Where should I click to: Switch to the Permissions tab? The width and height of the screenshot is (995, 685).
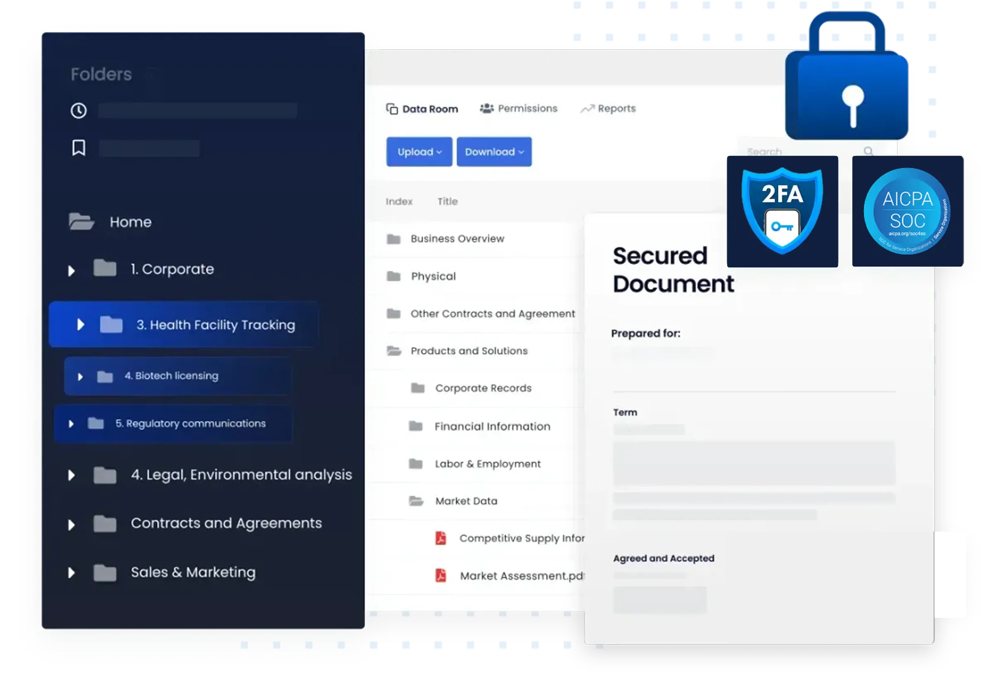point(518,109)
